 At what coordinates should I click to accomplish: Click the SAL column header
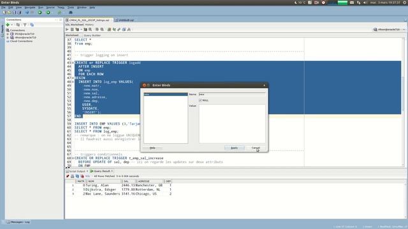tap(129, 181)
